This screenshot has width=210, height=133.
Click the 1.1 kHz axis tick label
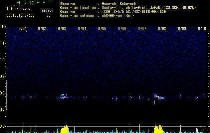[3, 43]
